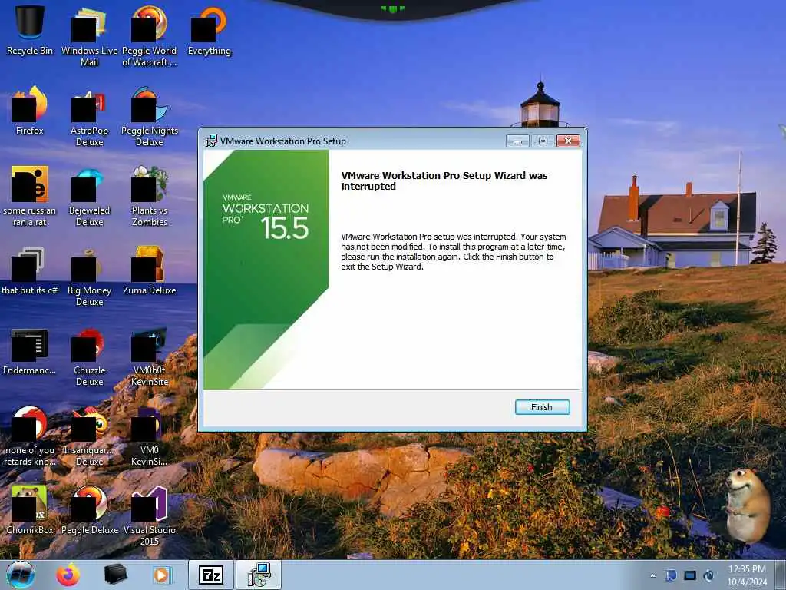Click the round tray icon left of the clock
This screenshot has height=590, width=786.
click(x=708, y=575)
